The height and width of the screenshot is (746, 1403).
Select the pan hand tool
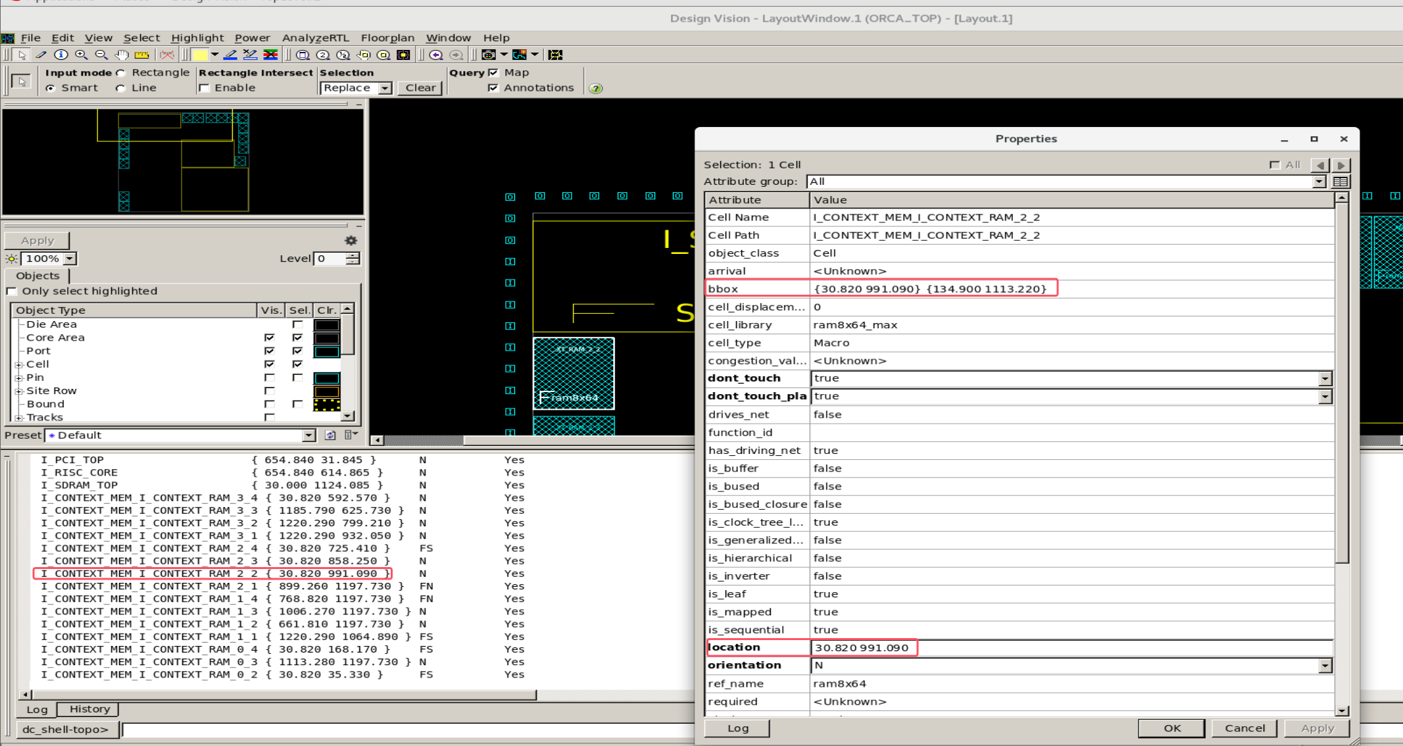coord(121,55)
